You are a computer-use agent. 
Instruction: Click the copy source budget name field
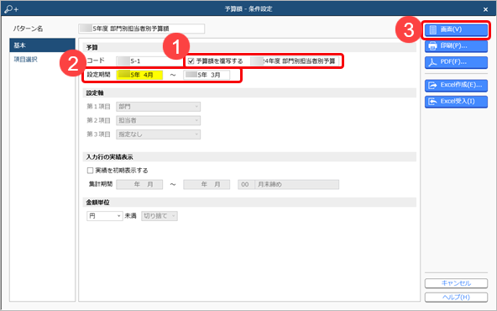pos(294,61)
